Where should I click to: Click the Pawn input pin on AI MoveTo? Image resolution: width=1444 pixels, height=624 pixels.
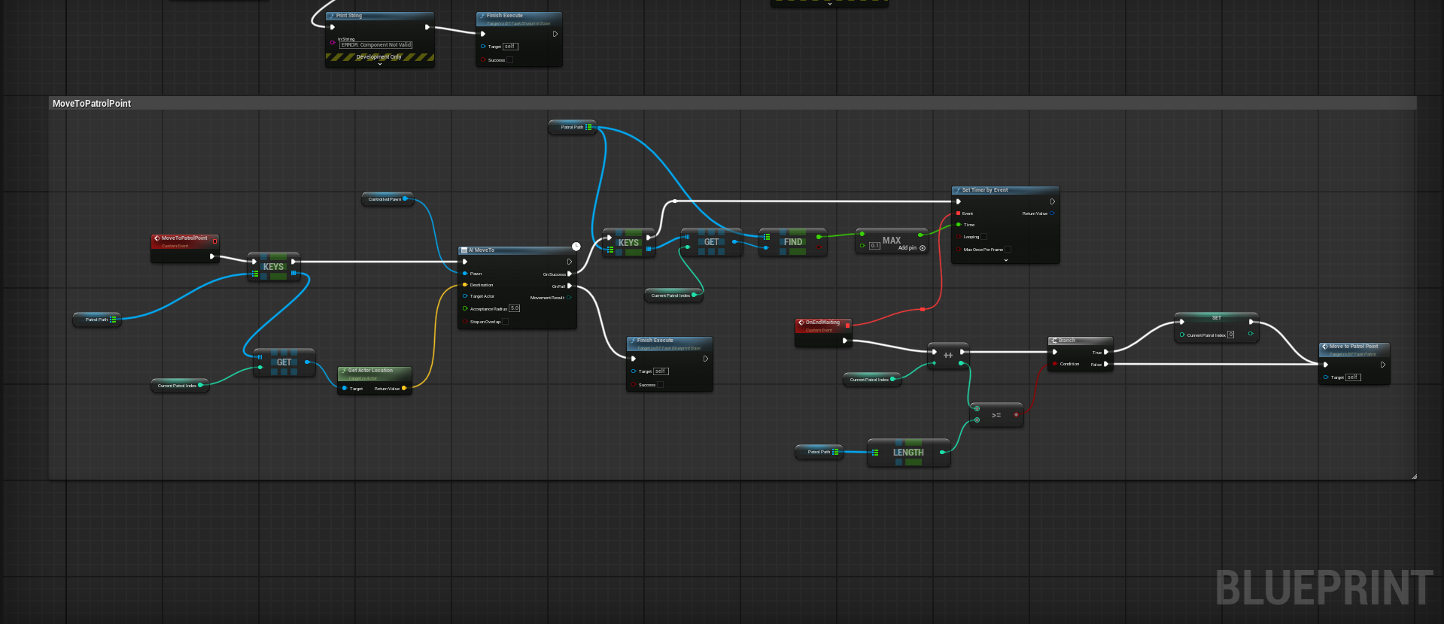click(465, 274)
